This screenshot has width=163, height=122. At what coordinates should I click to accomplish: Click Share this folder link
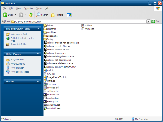coord(18,44)
